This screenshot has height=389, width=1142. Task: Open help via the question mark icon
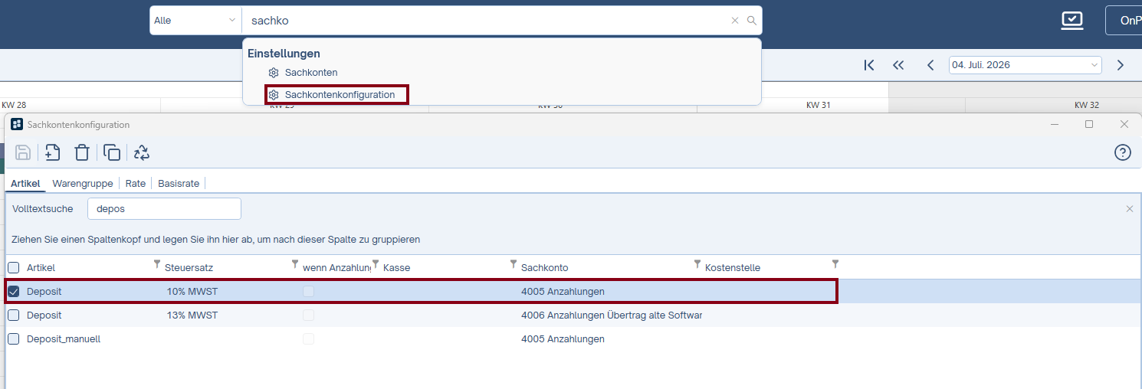pyautogui.click(x=1122, y=152)
